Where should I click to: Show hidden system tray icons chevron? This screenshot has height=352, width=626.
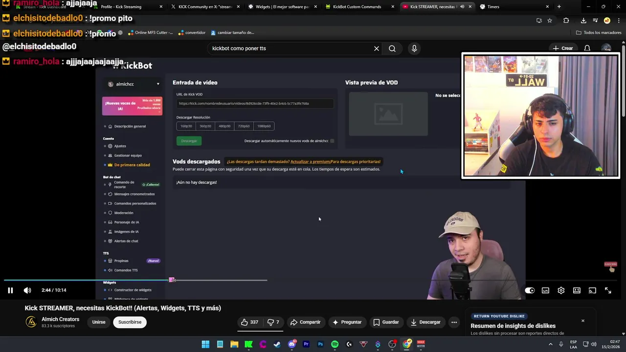(551, 344)
